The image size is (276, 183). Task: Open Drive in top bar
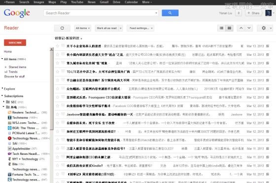116,2
